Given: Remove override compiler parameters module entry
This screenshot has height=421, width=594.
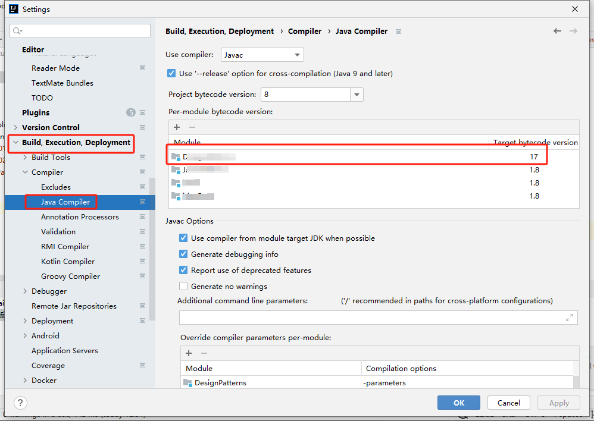Looking at the screenshot, I should point(204,353).
